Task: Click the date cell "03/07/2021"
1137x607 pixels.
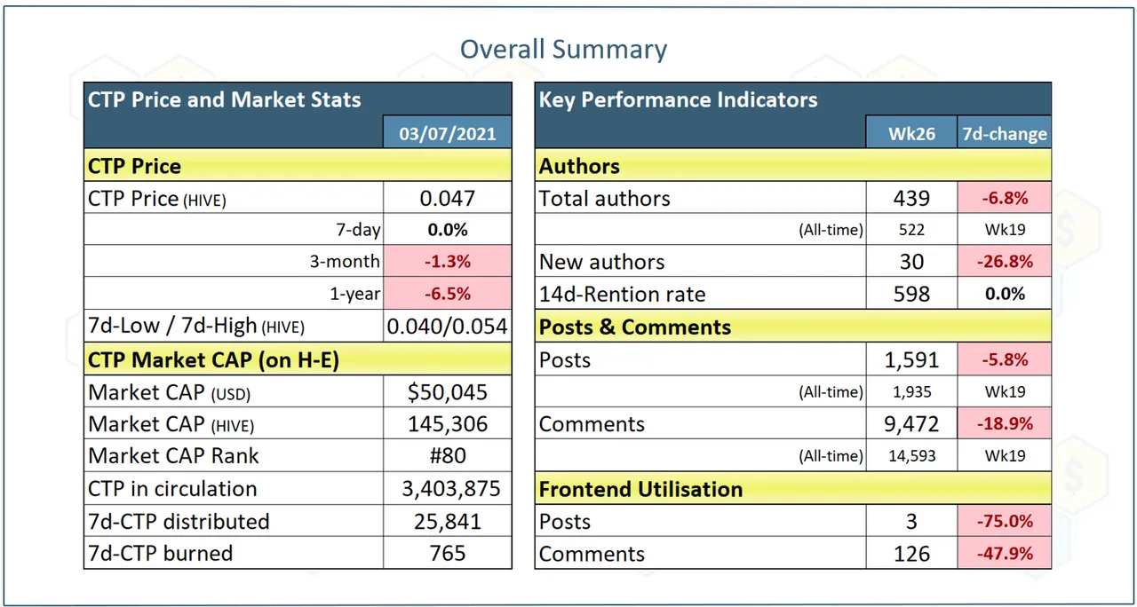Action: point(448,133)
